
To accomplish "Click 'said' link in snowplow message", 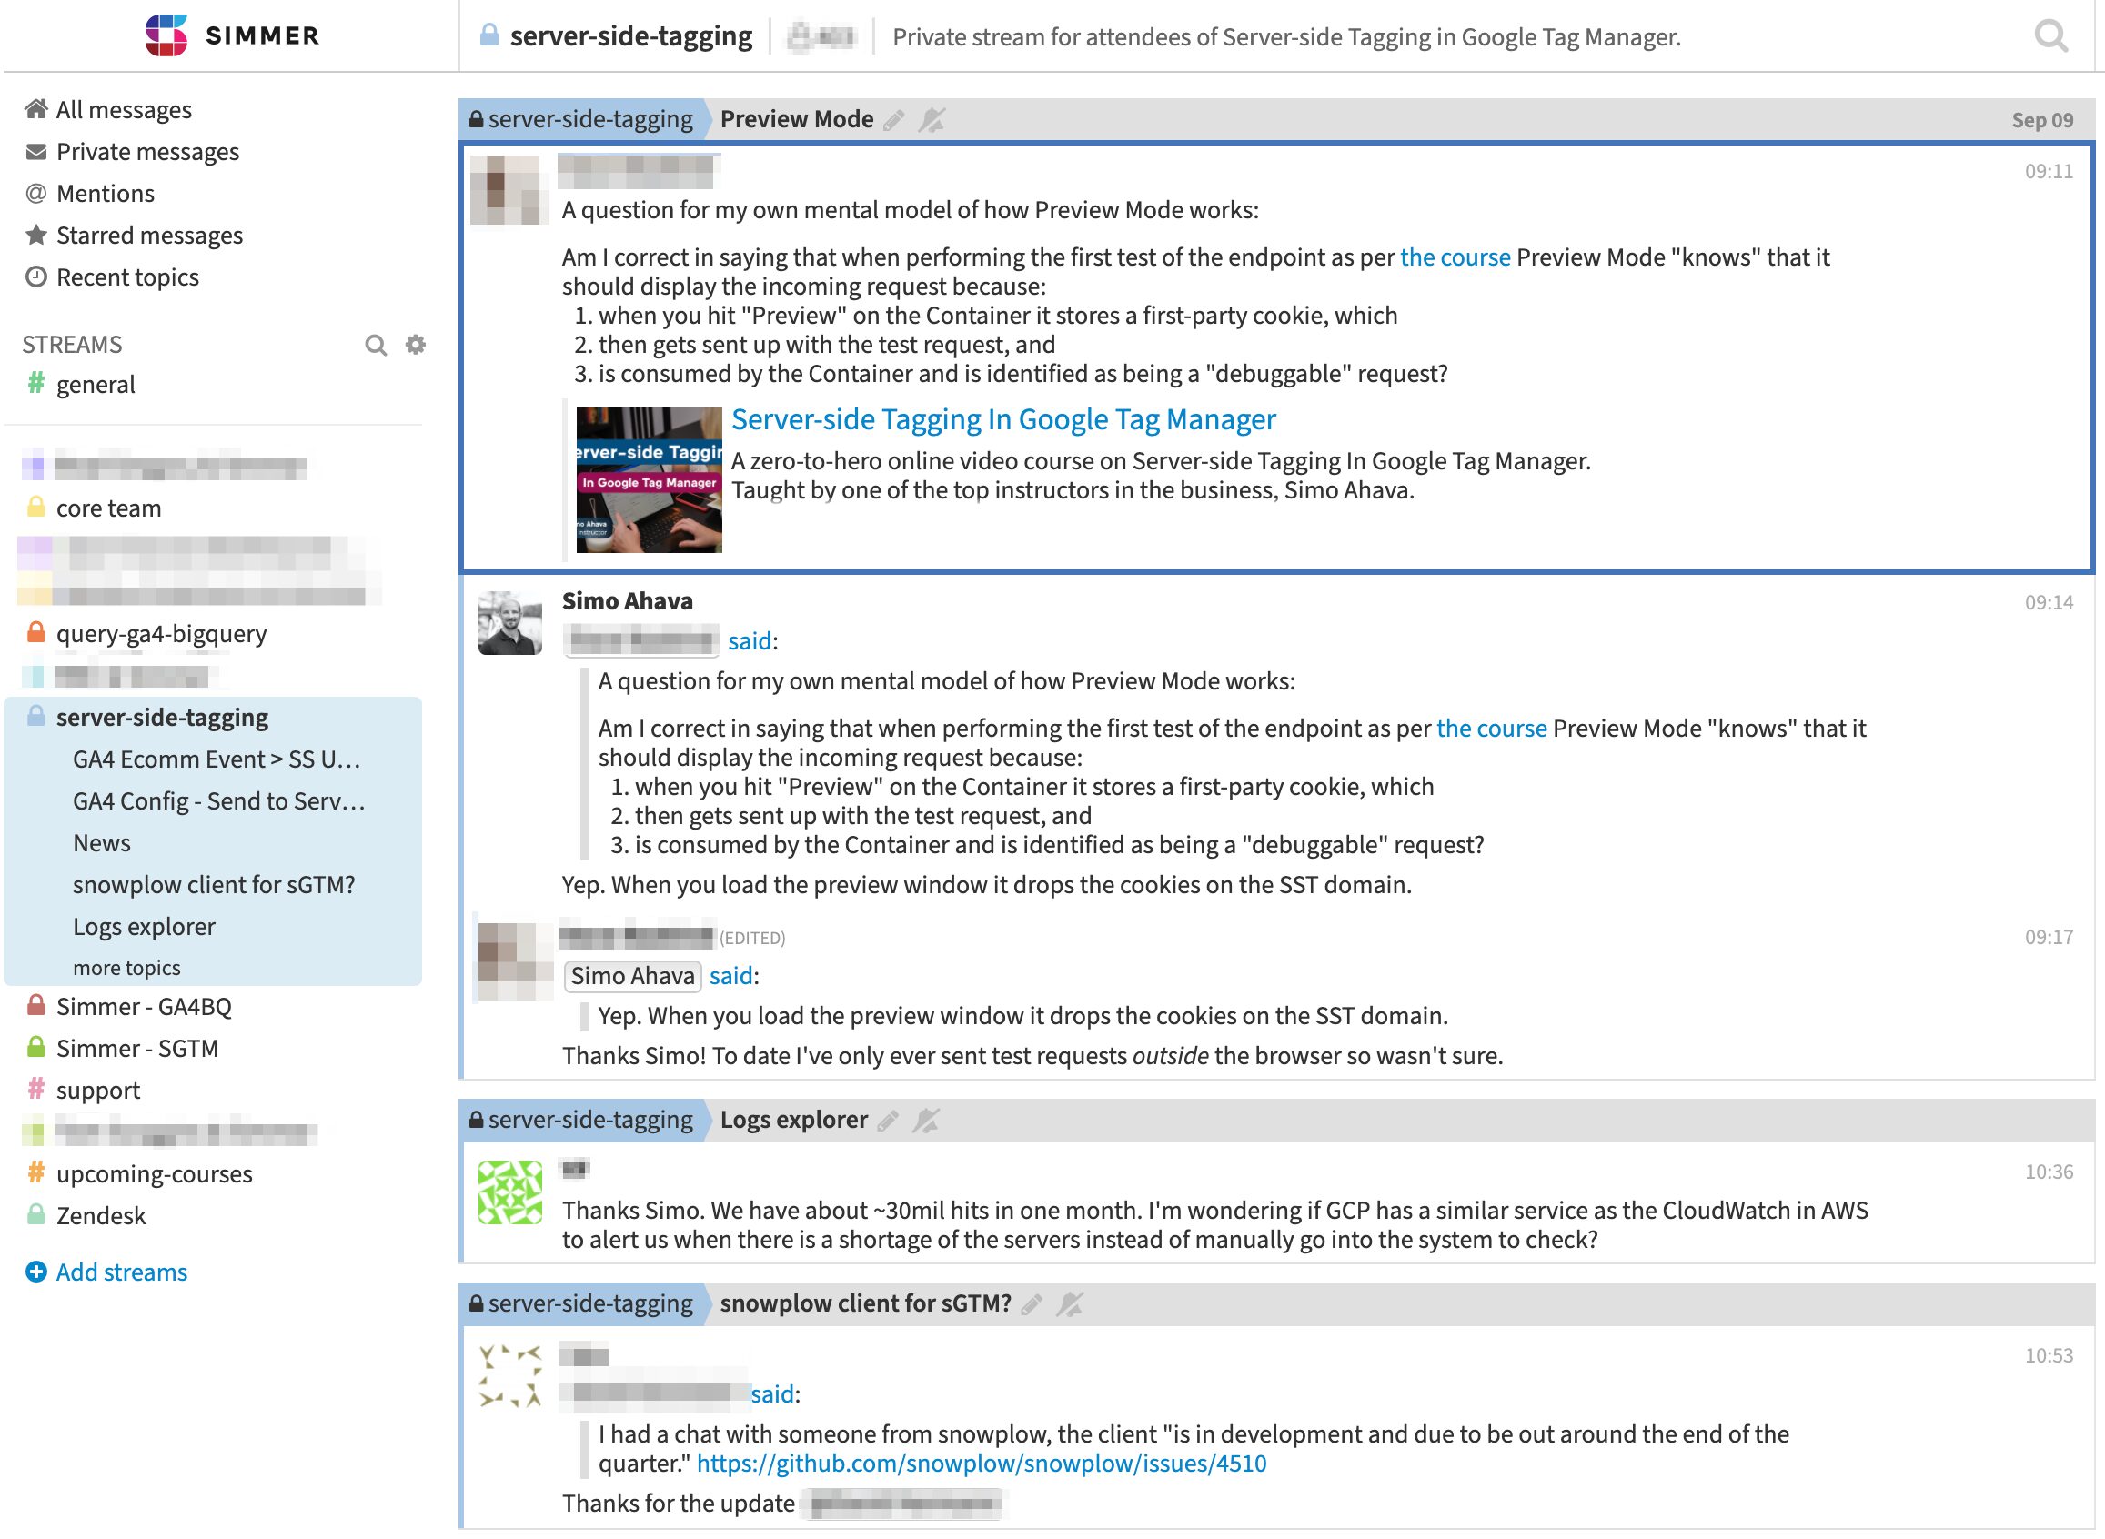I will [x=772, y=1395].
